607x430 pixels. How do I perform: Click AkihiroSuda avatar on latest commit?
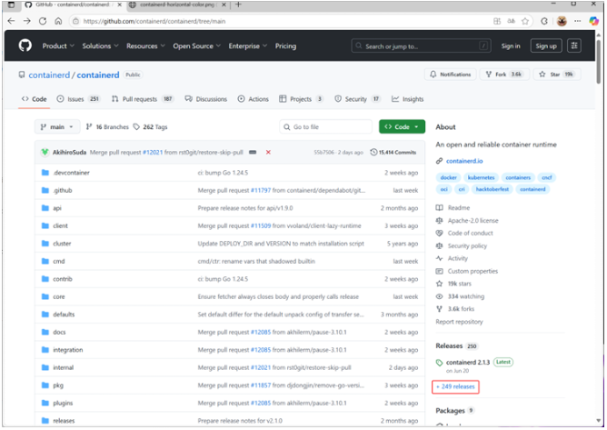coord(45,152)
